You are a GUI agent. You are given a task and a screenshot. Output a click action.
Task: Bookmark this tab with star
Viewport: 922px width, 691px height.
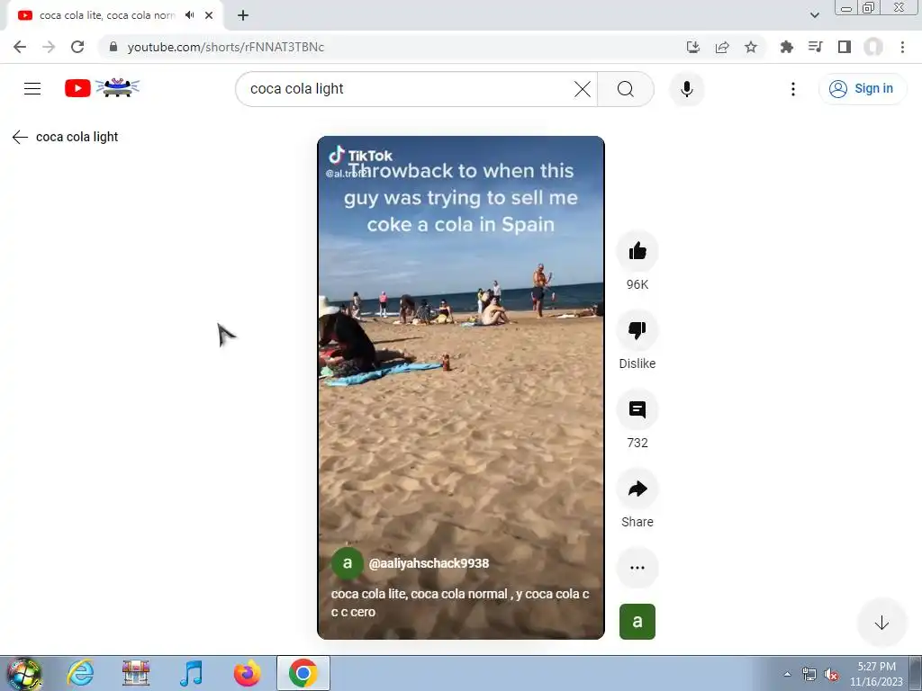tap(751, 47)
